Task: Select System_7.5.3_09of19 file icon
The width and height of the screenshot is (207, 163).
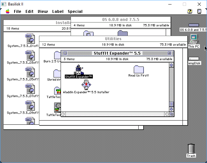Action: click(30, 105)
